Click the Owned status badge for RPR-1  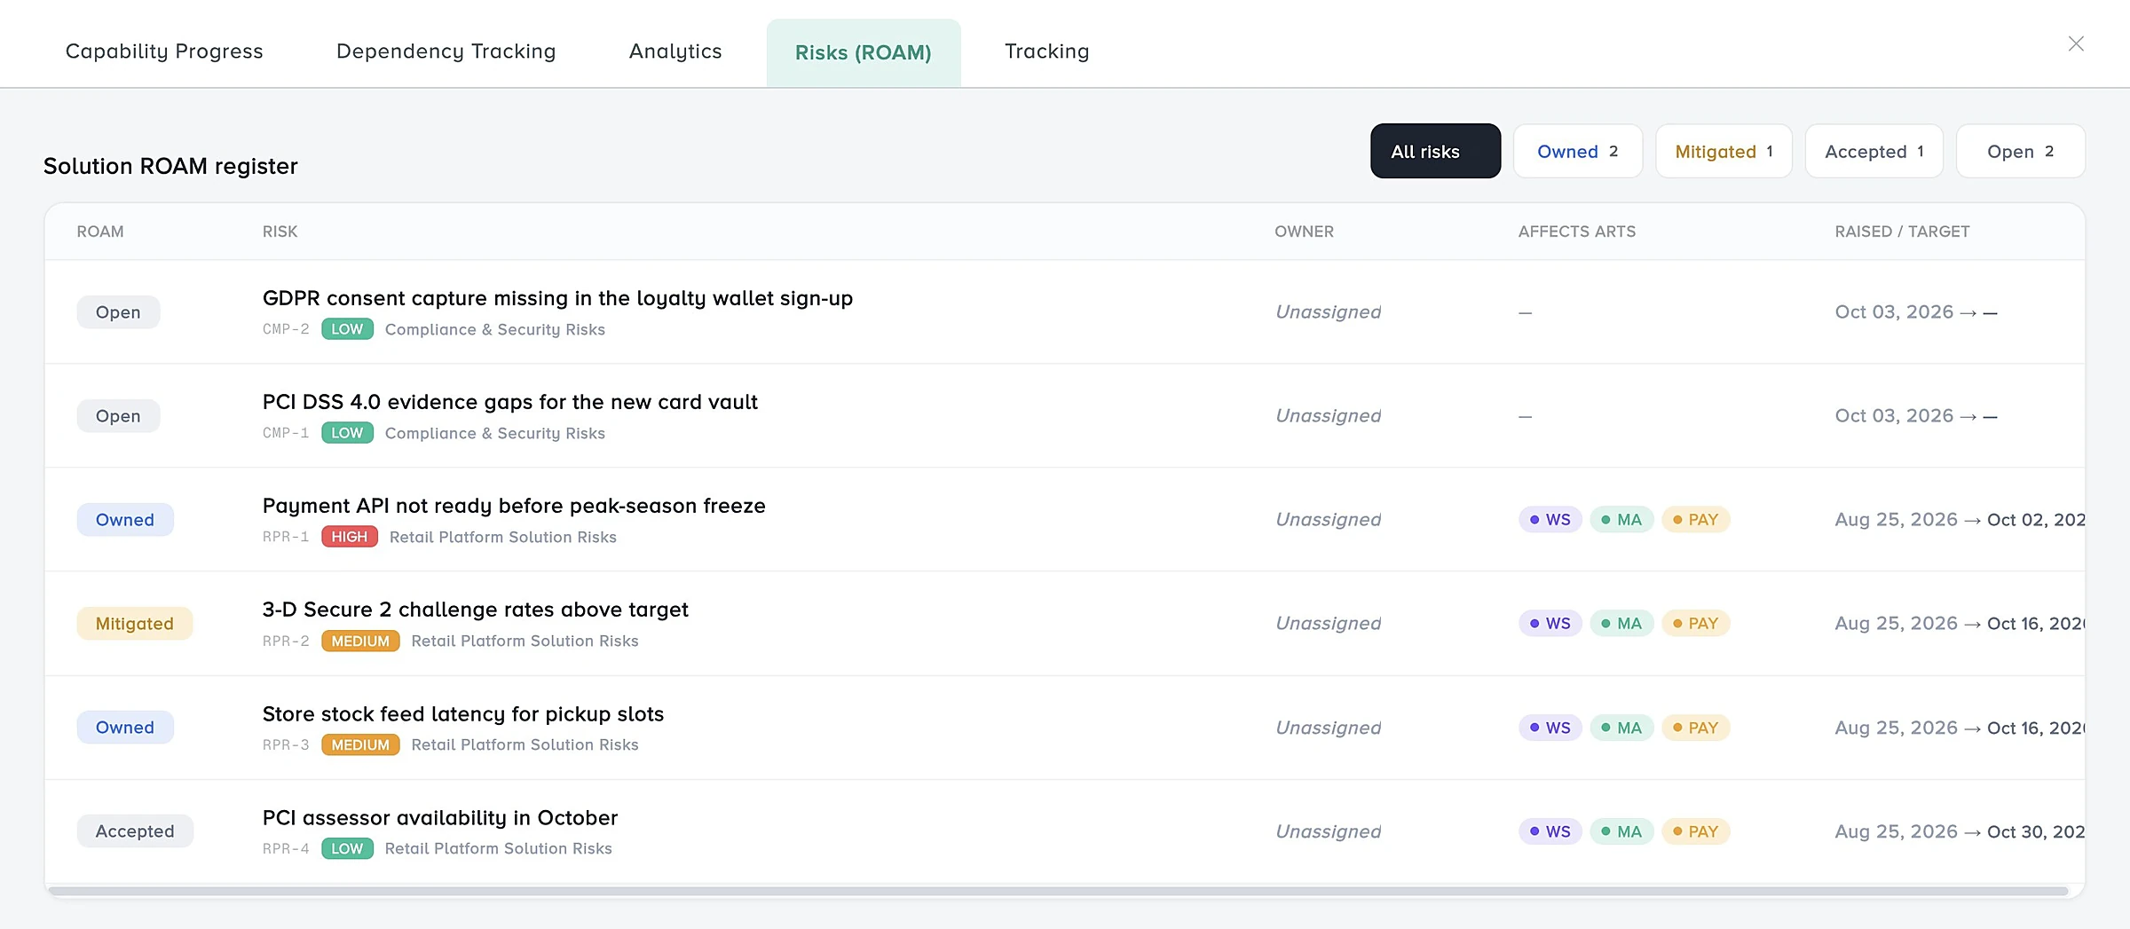(125, 520)
